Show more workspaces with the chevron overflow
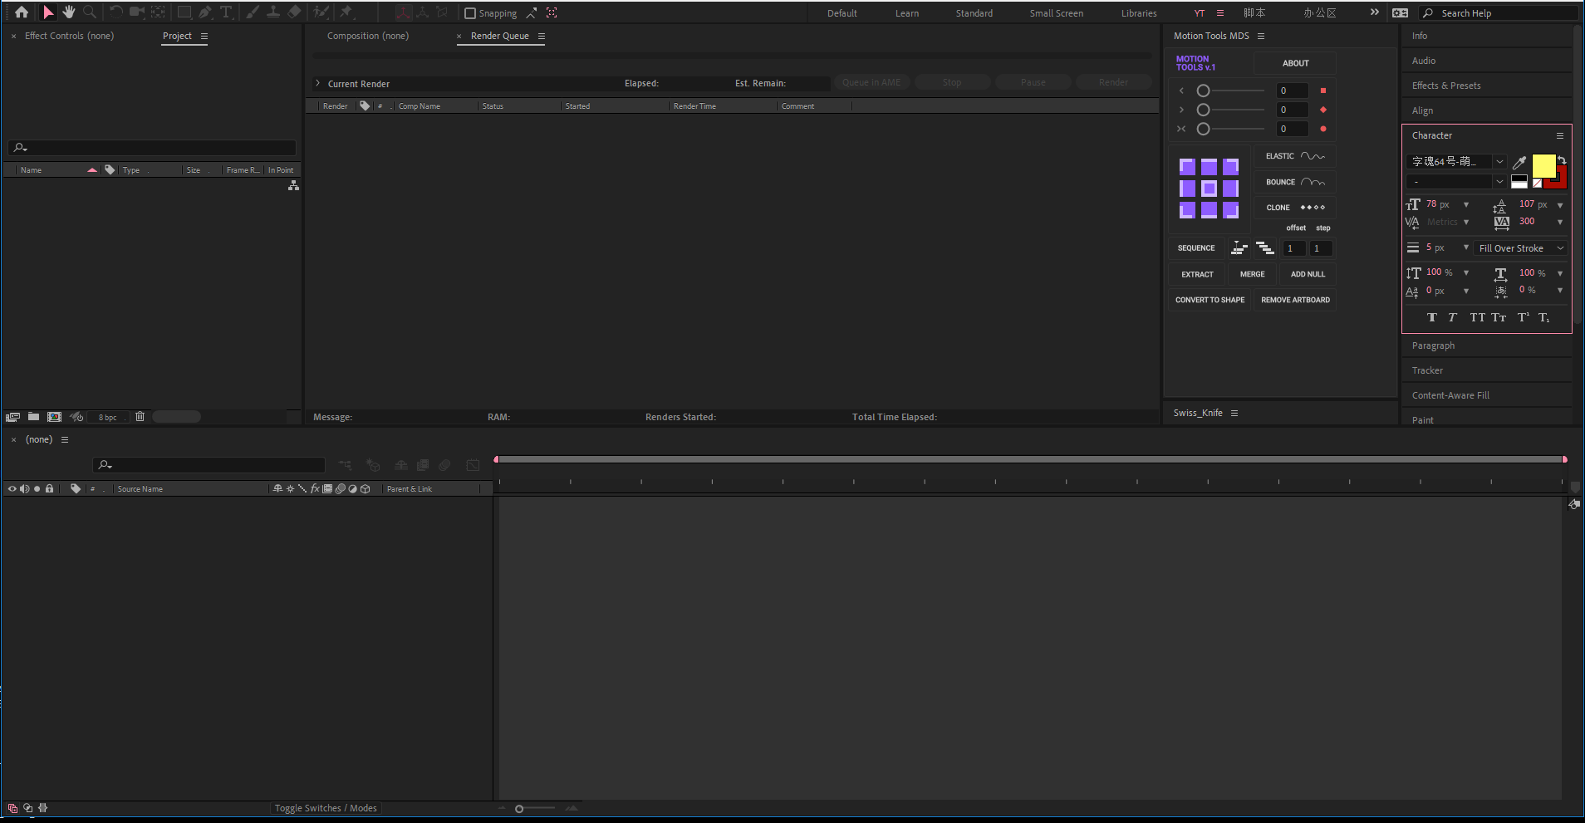The height and width of the screenshot is (823, 1585). [1375, 12]
